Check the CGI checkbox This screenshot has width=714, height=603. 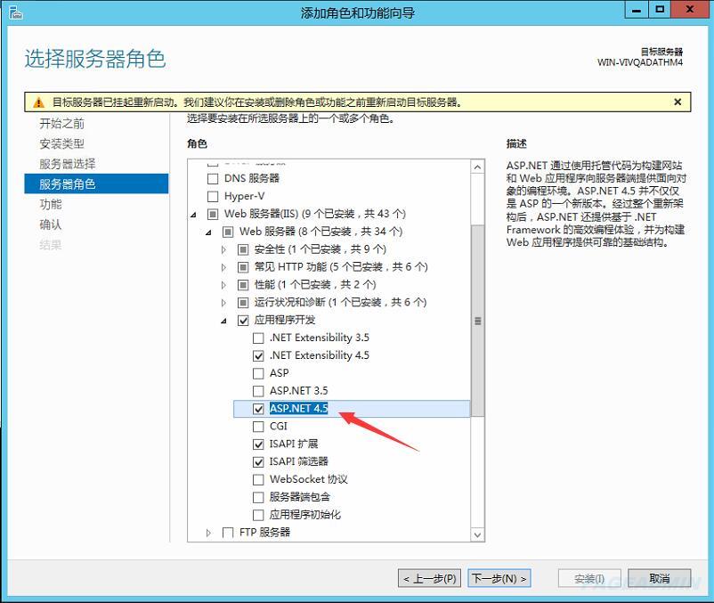coord(258,427)
